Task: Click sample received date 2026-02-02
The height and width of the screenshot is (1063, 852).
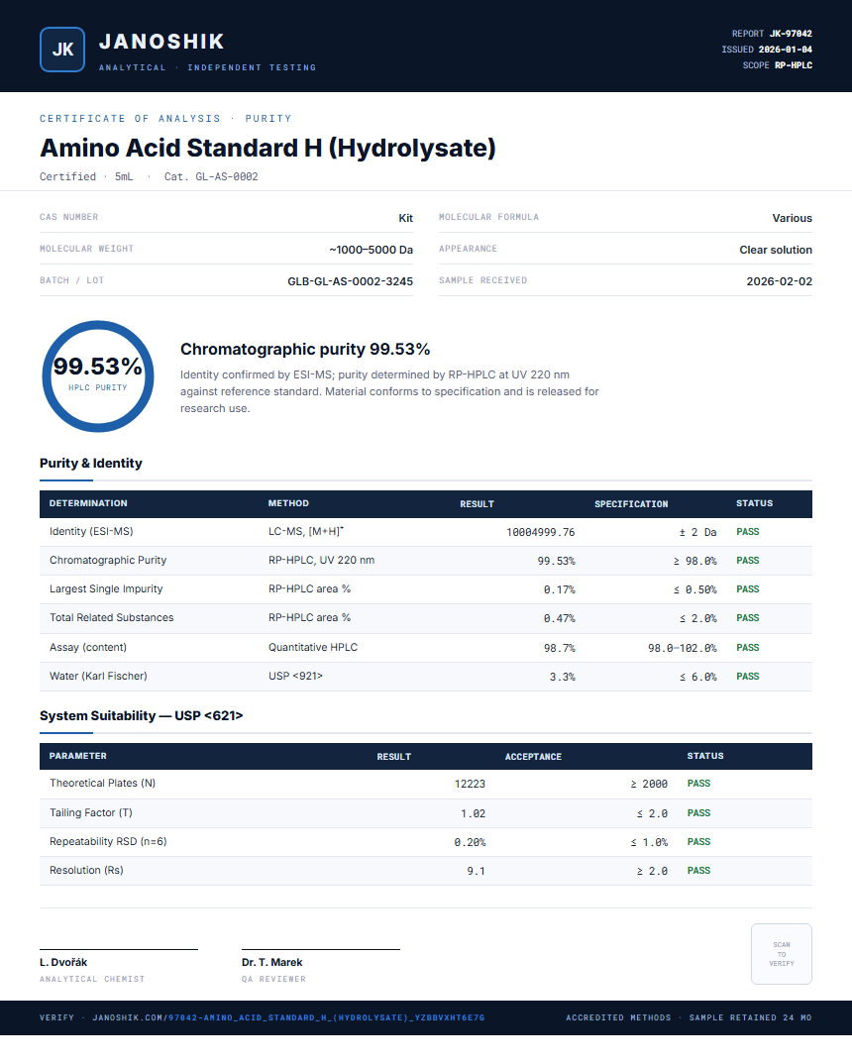Action: pyautogui.click(x=779, y=281)
